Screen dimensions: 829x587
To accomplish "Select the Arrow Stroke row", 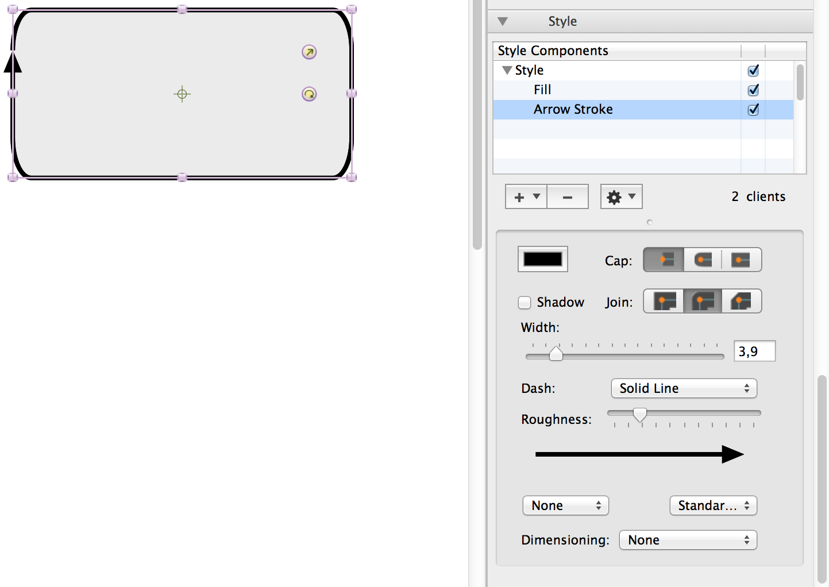I will (x=643, y=110).
